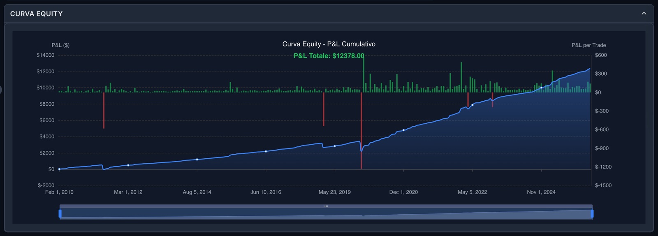Click the $-900 right axis label
This screenshot has width=658, height=236.
click(x=602, y=148)
